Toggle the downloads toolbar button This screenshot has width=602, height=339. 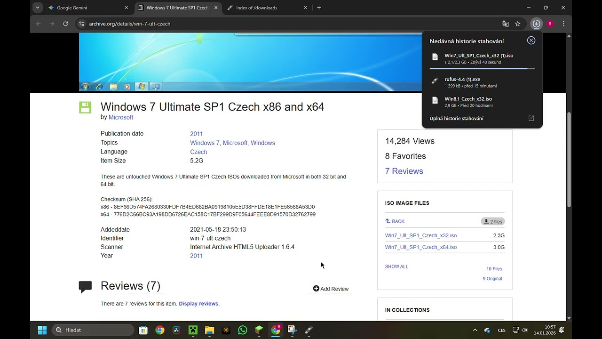536,24
